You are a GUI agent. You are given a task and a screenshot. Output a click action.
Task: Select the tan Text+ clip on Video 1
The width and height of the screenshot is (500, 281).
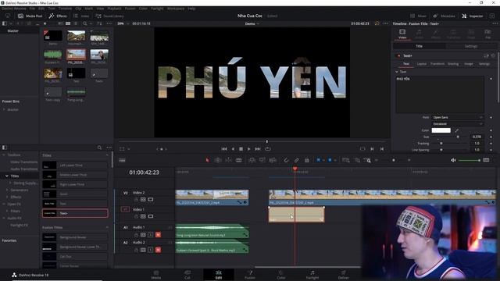(x=297, y=215)
